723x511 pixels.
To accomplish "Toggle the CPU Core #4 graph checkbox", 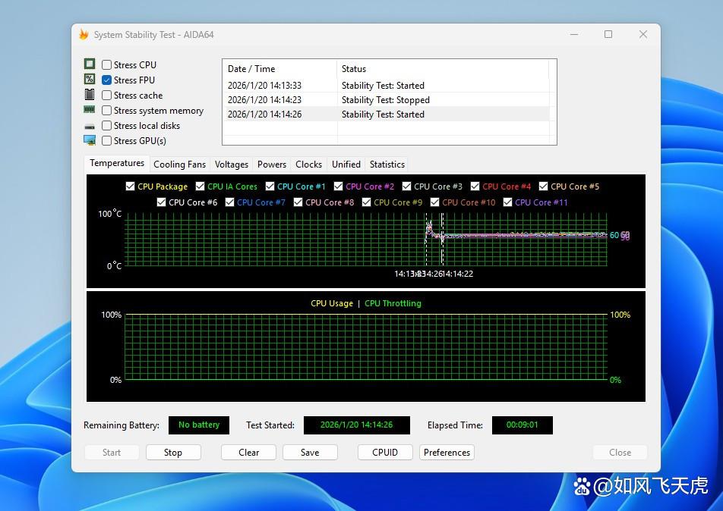I will tap(475, 186).
